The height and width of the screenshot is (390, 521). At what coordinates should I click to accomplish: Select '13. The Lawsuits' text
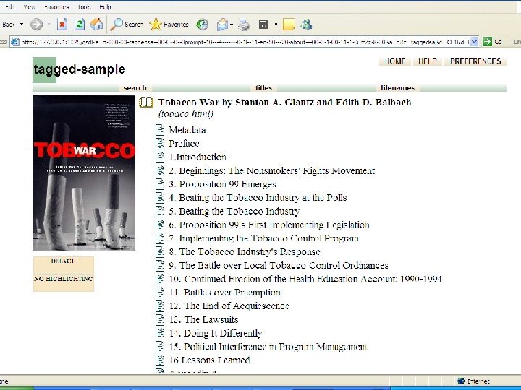click(203, 319)
